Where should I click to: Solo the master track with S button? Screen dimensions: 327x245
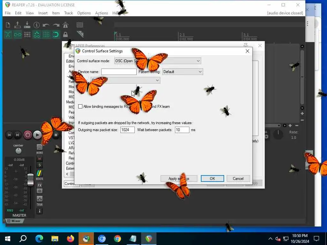click(39, 166)
